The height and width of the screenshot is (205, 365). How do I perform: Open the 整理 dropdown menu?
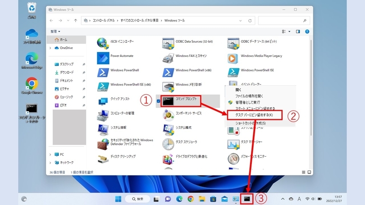click(55, 31)
